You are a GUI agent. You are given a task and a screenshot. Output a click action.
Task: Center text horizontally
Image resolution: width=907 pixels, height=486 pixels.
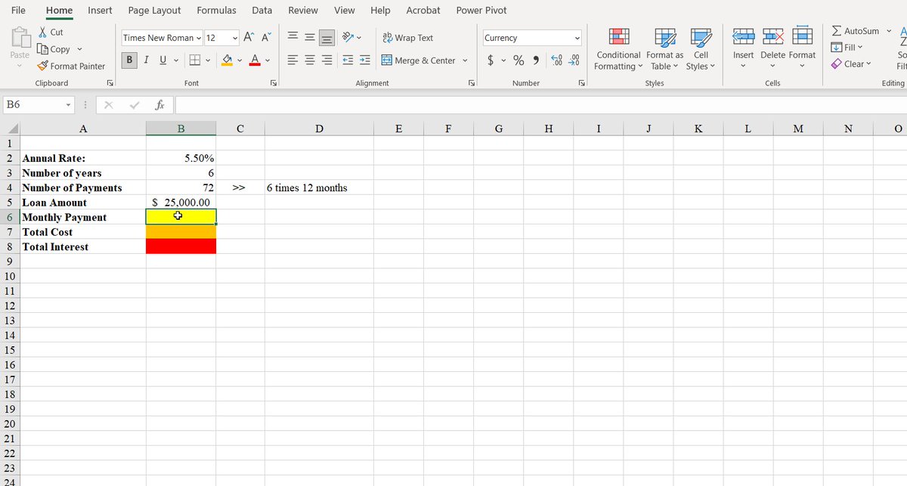(309, 60)
